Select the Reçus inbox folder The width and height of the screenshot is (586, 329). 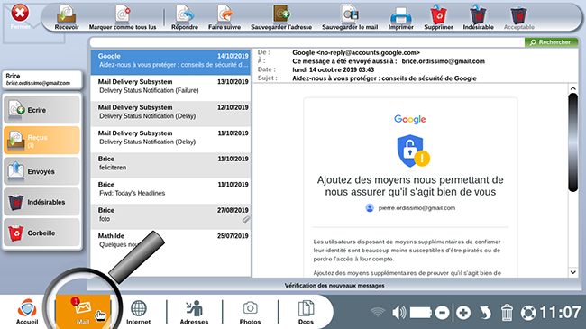pyautogui.click(x=41, y=141)
